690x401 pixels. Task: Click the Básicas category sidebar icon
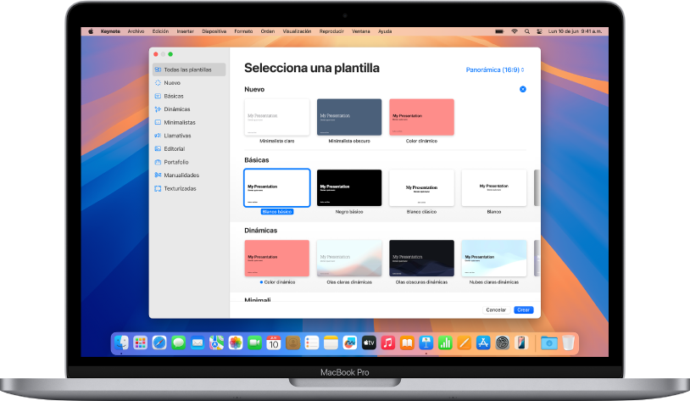point(158,96)
